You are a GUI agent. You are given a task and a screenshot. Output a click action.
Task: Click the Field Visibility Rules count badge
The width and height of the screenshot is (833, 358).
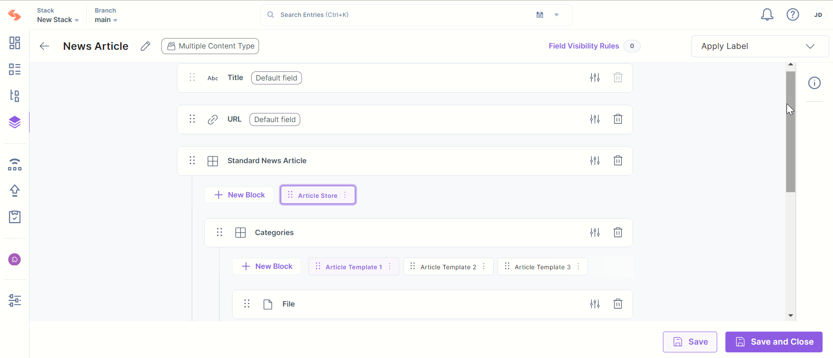632,46
